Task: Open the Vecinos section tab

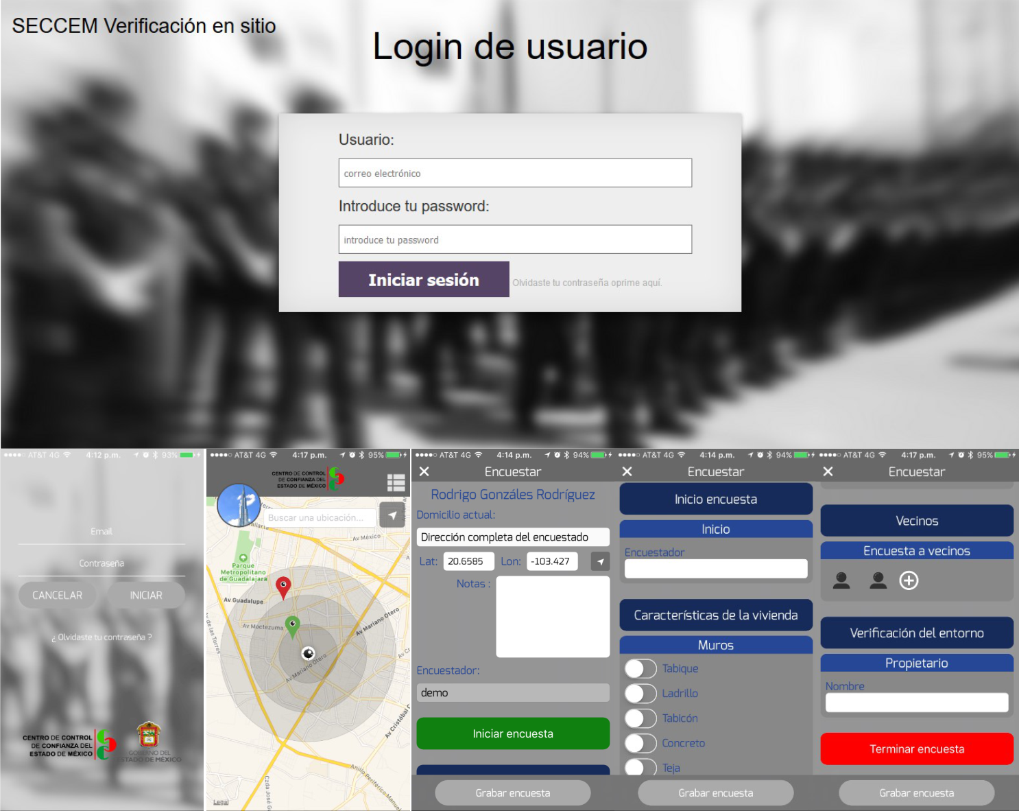Action: 916,521
